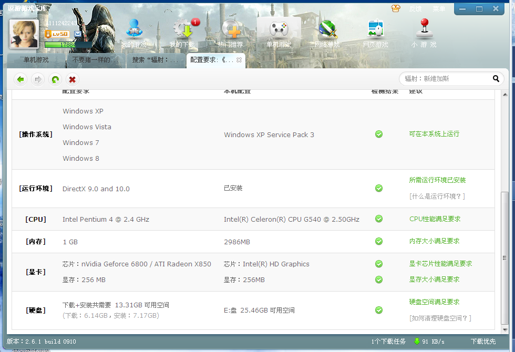Switch to the 搜索“辐射 tab

click(x=156, y=60)
